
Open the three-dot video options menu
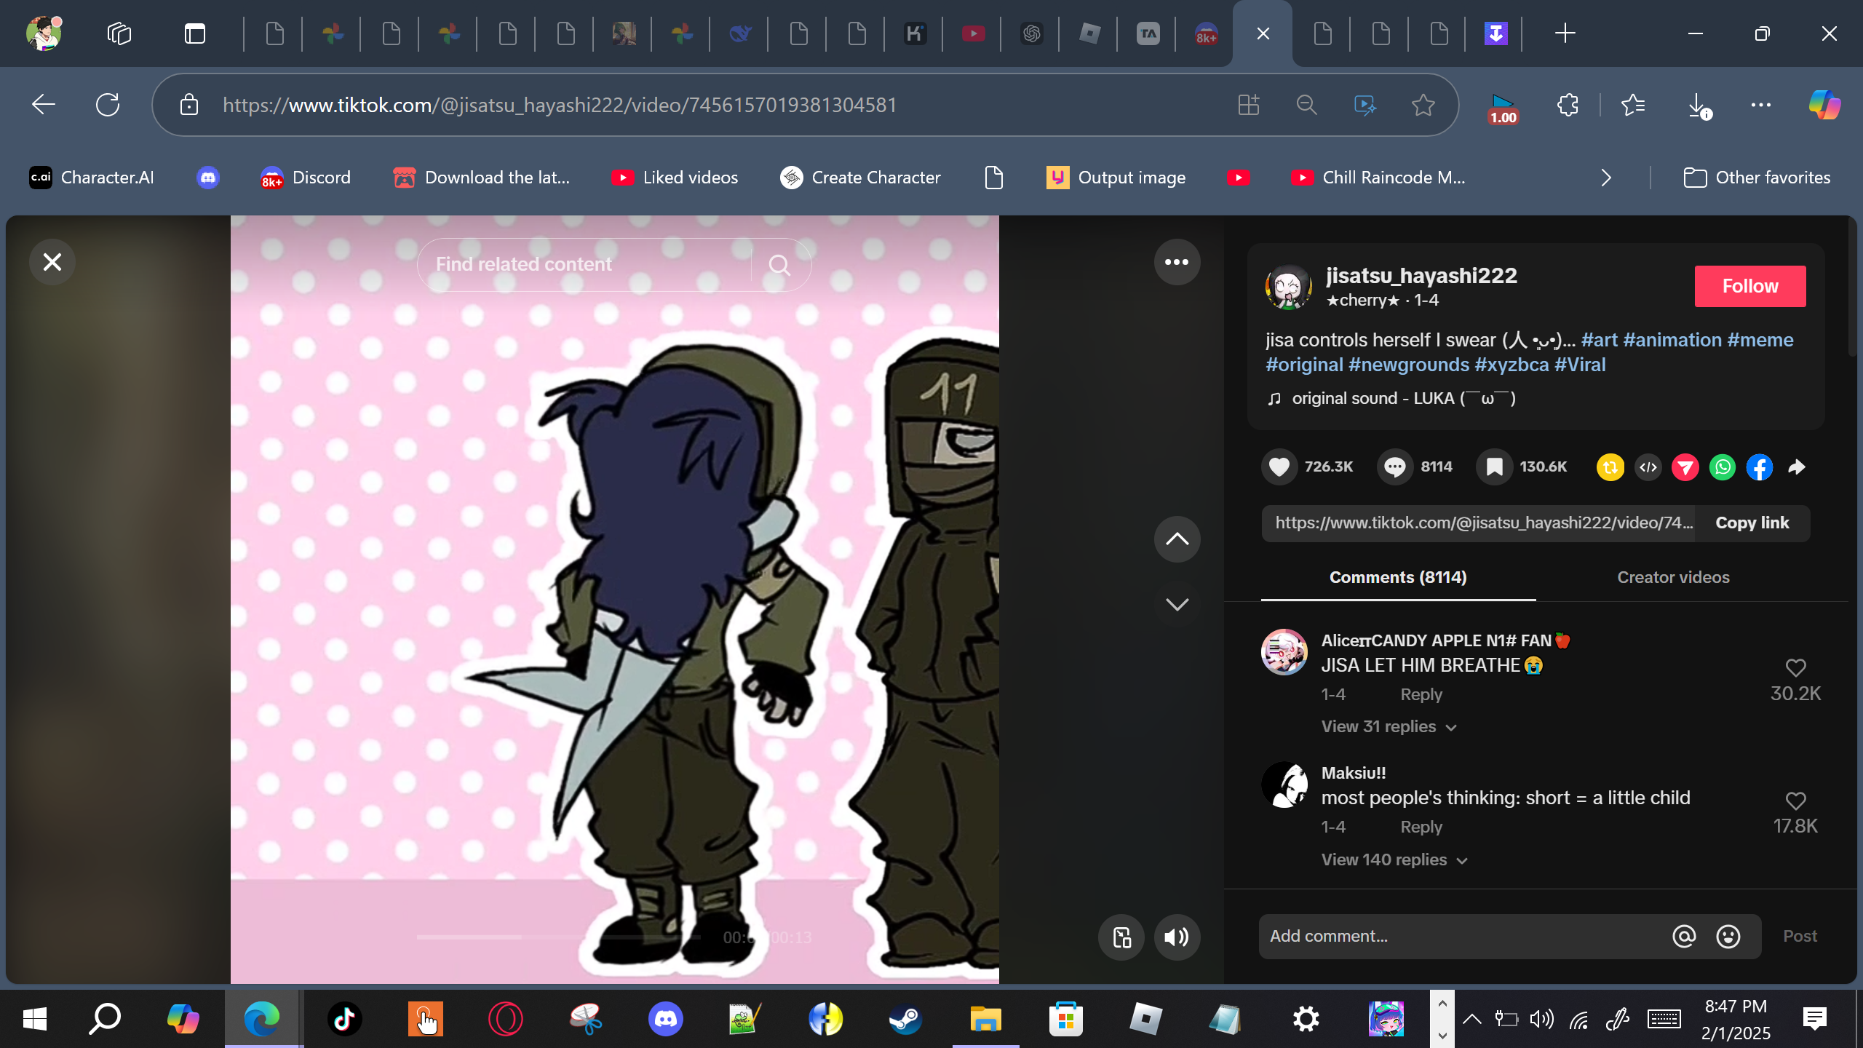pyautogui.click(x=1176, y=262)
